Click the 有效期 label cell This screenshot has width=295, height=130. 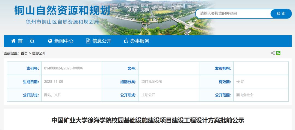[217, 82]
